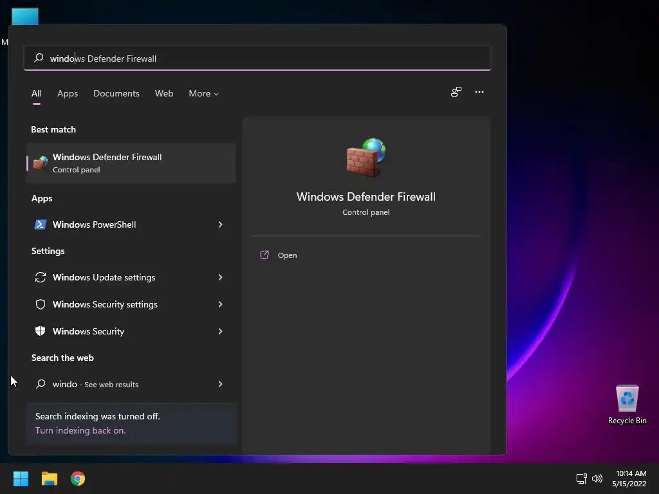Screen dimensions: 659x494
Task: Click the Windows Security settings shield icon
Action: coord(41,304)
